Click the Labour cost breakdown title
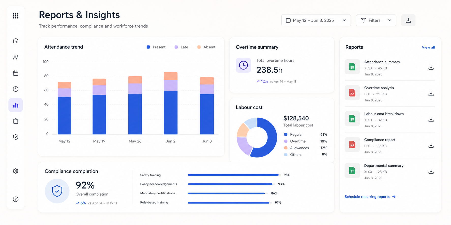451x225 pixels. click(x=384, y=114)
